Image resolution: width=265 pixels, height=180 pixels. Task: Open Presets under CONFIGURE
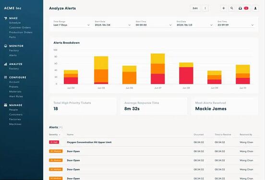(x=13, y=87)
